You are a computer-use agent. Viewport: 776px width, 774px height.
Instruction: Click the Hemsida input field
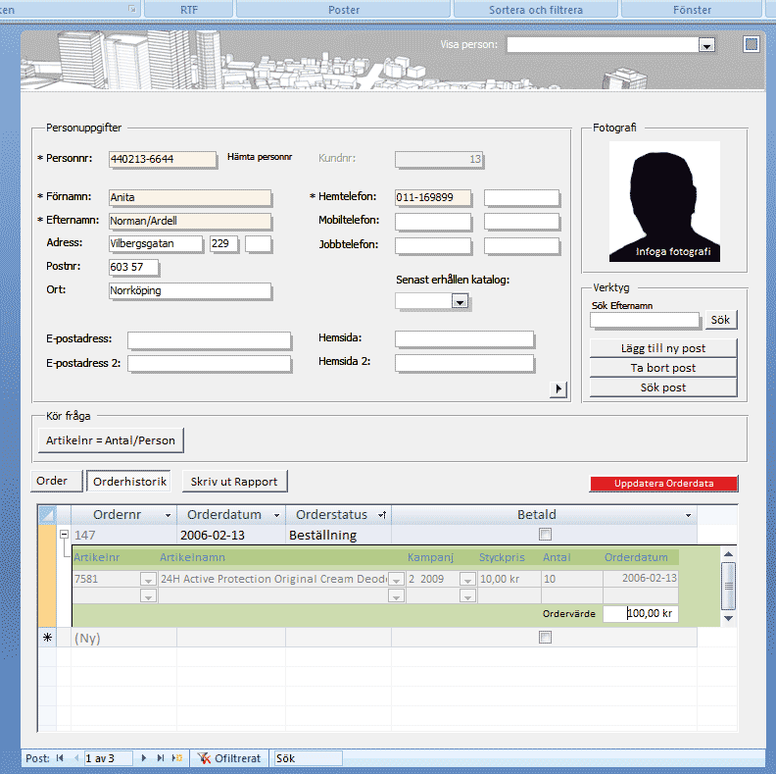coord(464,339)
